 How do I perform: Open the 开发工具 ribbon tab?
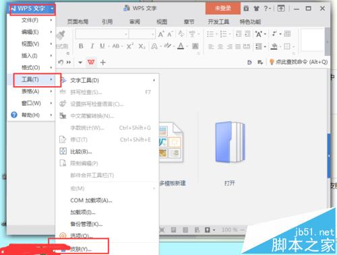218,22
